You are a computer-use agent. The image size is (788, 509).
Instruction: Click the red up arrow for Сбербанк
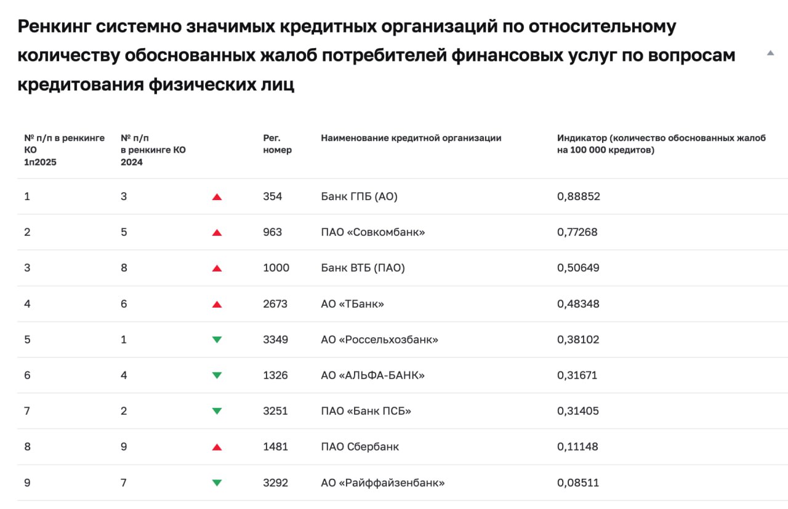coord(217,447)
